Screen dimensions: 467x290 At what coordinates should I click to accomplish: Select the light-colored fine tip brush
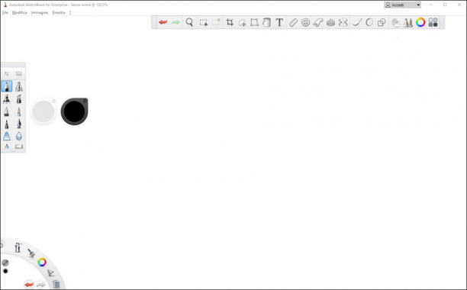coord(19,111)
